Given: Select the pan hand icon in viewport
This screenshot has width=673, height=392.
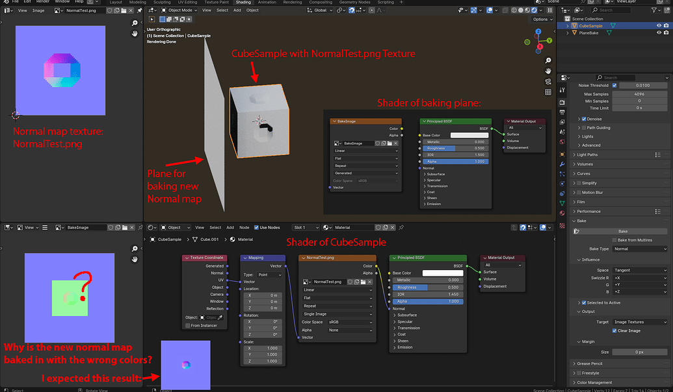Looking at the screenshot, I should pyautogui.click(x=548, y=71).
